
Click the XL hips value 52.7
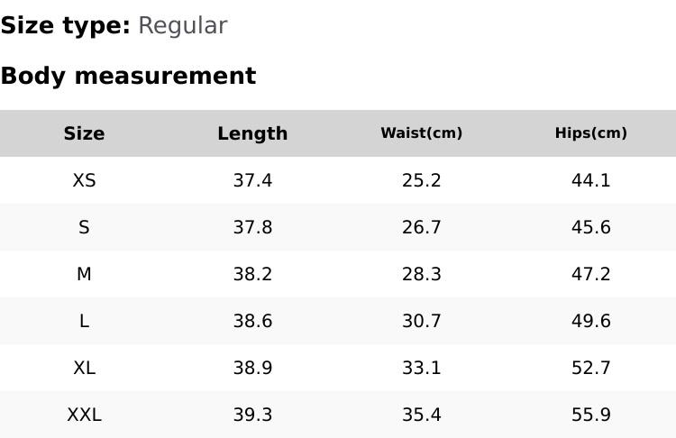(590, 368)
